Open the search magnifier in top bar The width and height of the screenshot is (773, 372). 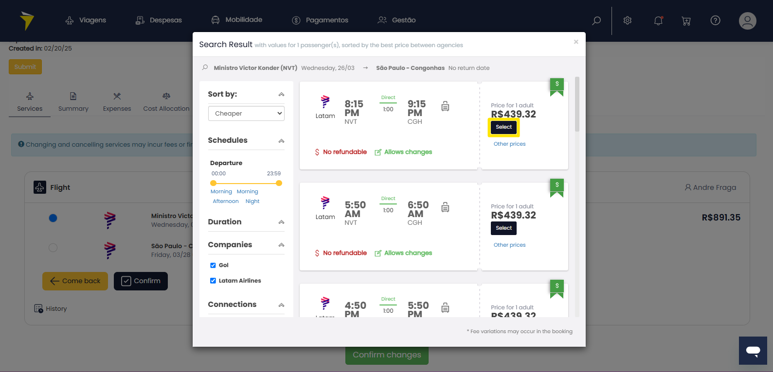tap(596, 20)
